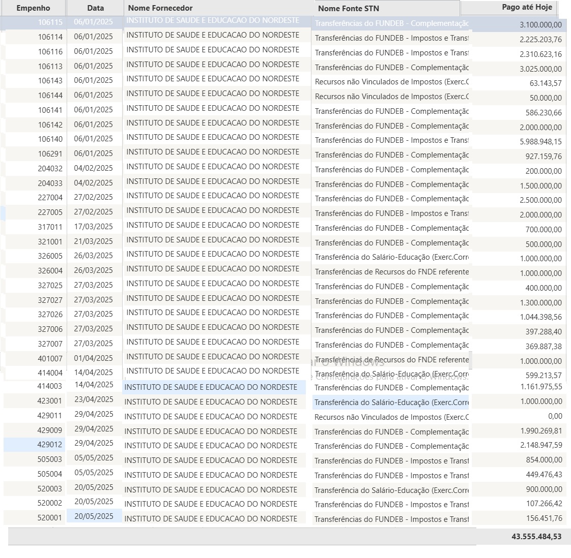Screen dimensions: 571x558
Task: Click the Data column header
Action: (95, 8)
